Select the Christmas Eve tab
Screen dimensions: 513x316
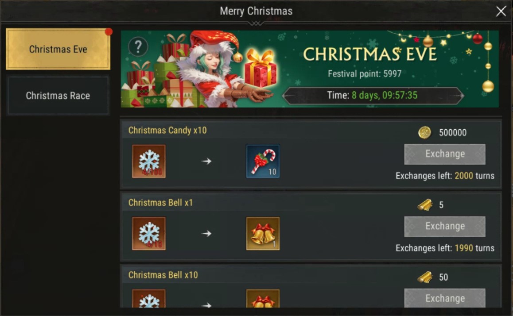pyautogui.click(x=58, y=49)
